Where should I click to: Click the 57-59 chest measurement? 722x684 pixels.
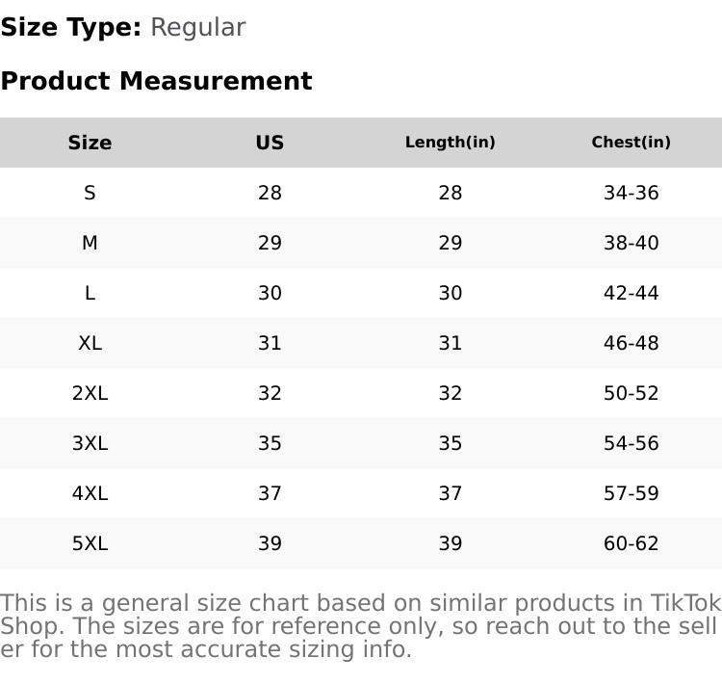tap(631, 493)
